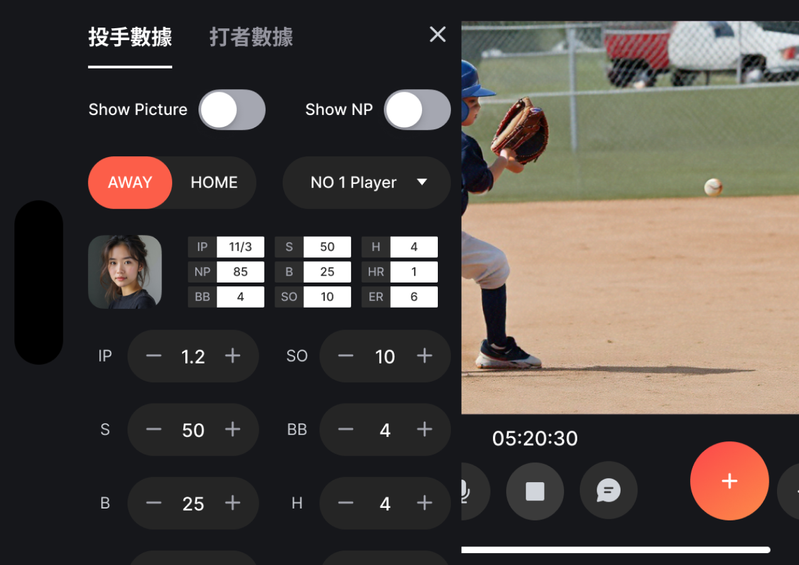This screenshot has height=565, width=799.
Task: Toggle the Show NP switch
Action: tap(417, 110)
